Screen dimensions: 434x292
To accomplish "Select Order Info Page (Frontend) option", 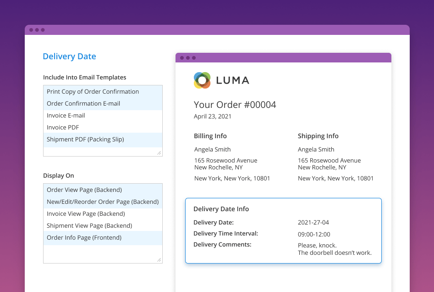I will pos(84,237).
